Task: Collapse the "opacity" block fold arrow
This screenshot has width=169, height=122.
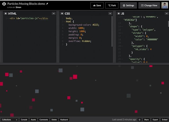Action: tap(122, 59)
